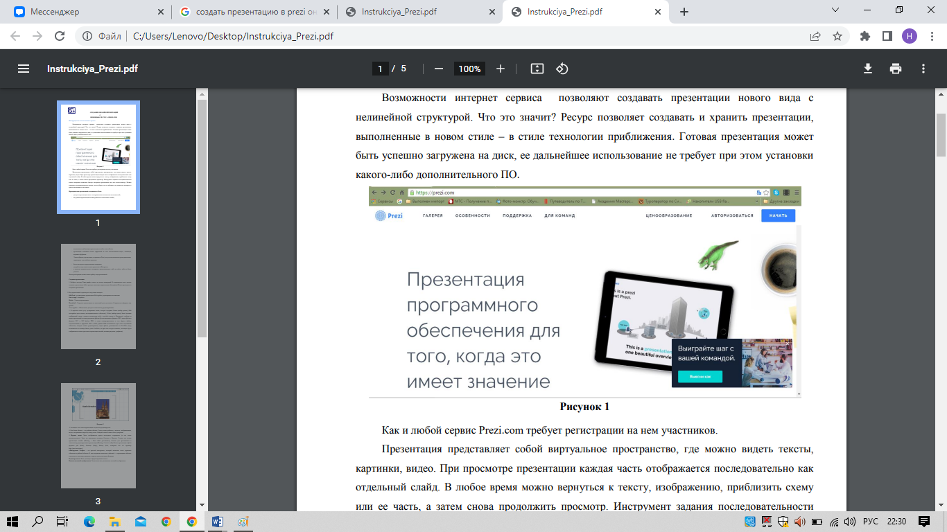Click the fit to page icon
Viewport: 947px width, 532px height.
[537, 69]
